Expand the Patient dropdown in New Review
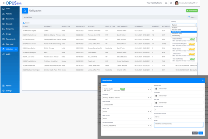208x139 pixels. (150, 90)
